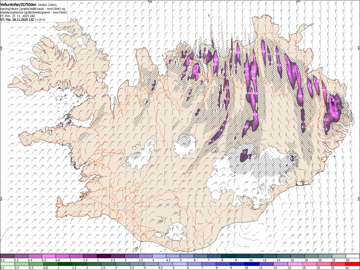
Task: Click the '0.2' label in the snow legend
Action: [x=2, y=260]
